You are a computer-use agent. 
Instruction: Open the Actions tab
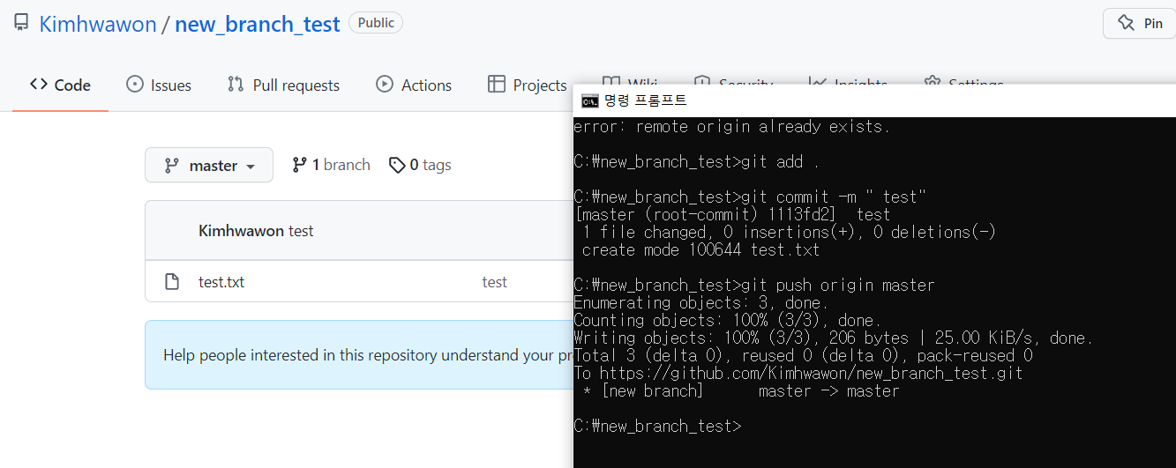(414, 85)
